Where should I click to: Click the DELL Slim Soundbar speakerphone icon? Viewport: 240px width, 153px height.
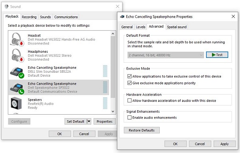[x=17, y=72]
